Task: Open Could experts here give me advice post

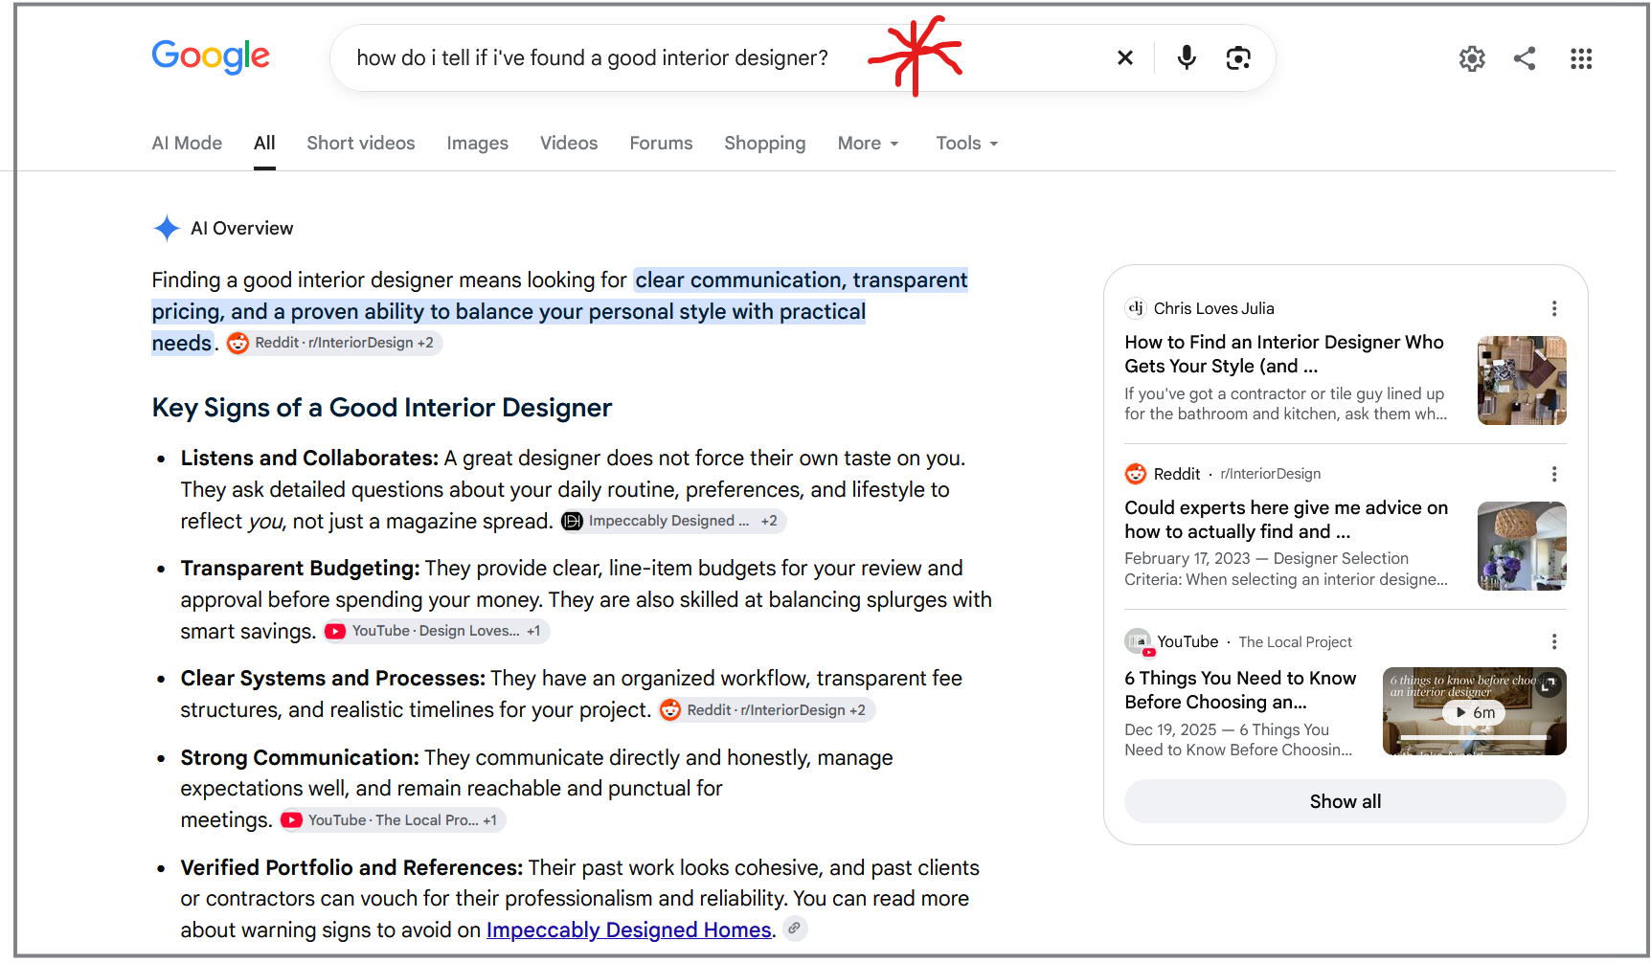Action: point(1286,520)
